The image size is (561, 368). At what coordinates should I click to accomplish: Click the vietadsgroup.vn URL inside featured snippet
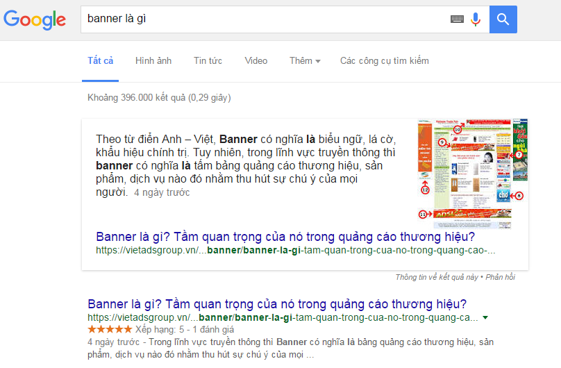click(x=295, y=250)
